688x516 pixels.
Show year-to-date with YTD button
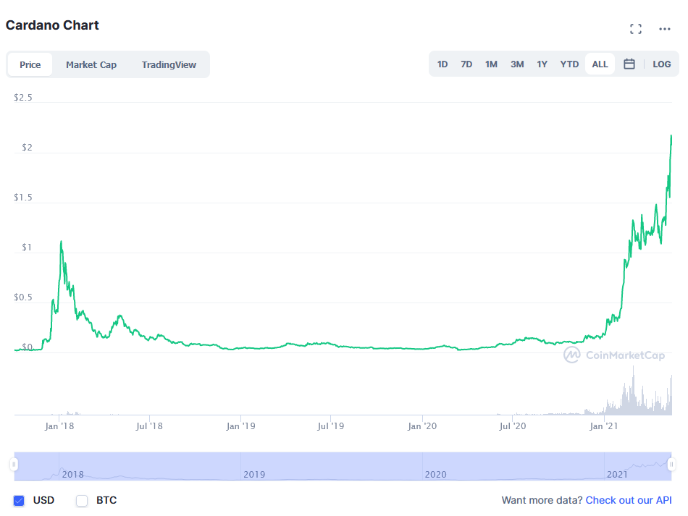569,64
